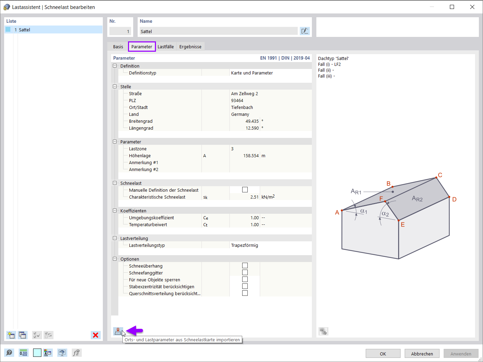The height and width of the screenshot is (362, 483).
Task: Collapse the Stelle section
Action: [x=115, y=87]
